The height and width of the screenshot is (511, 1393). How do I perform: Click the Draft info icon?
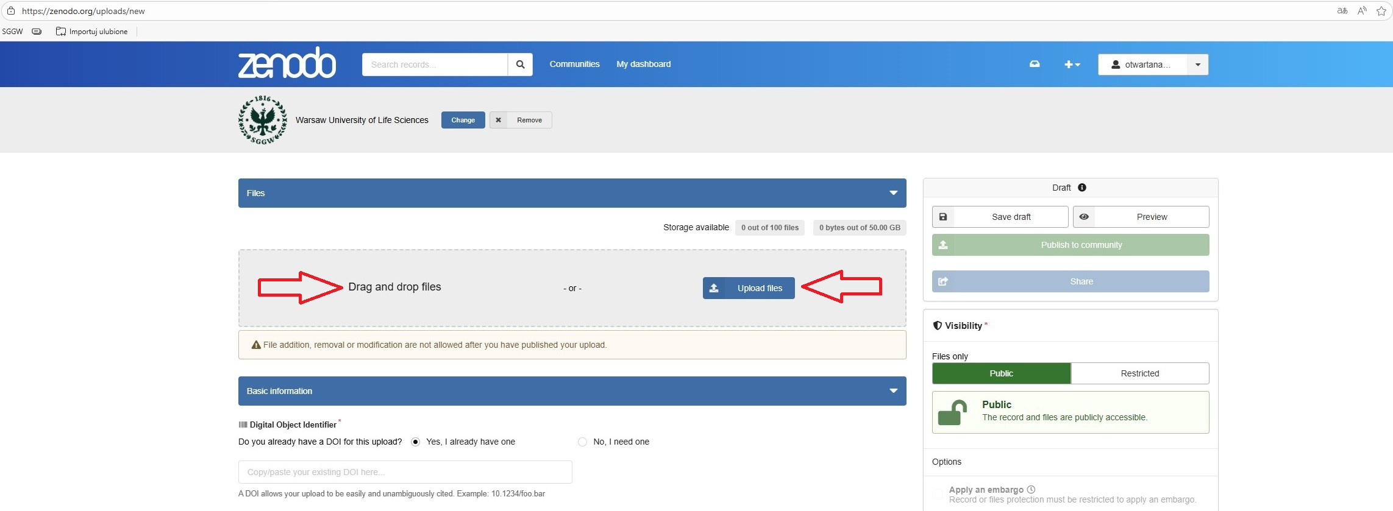(1082, 188)
